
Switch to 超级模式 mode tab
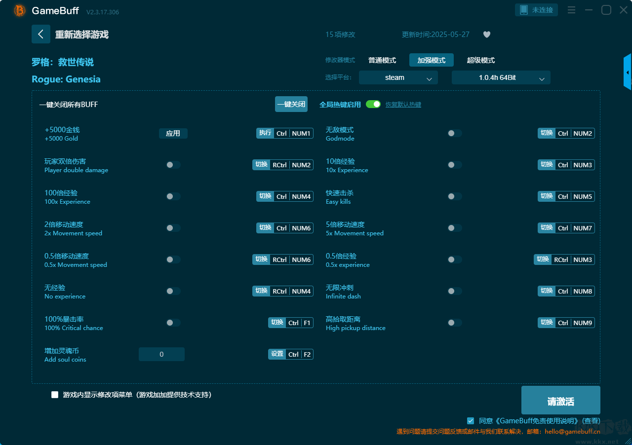click(x=480, y=60)
